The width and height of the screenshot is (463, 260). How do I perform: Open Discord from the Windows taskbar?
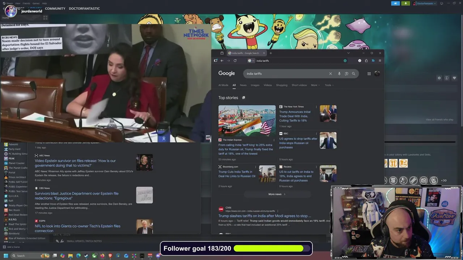tap(158, 256)
